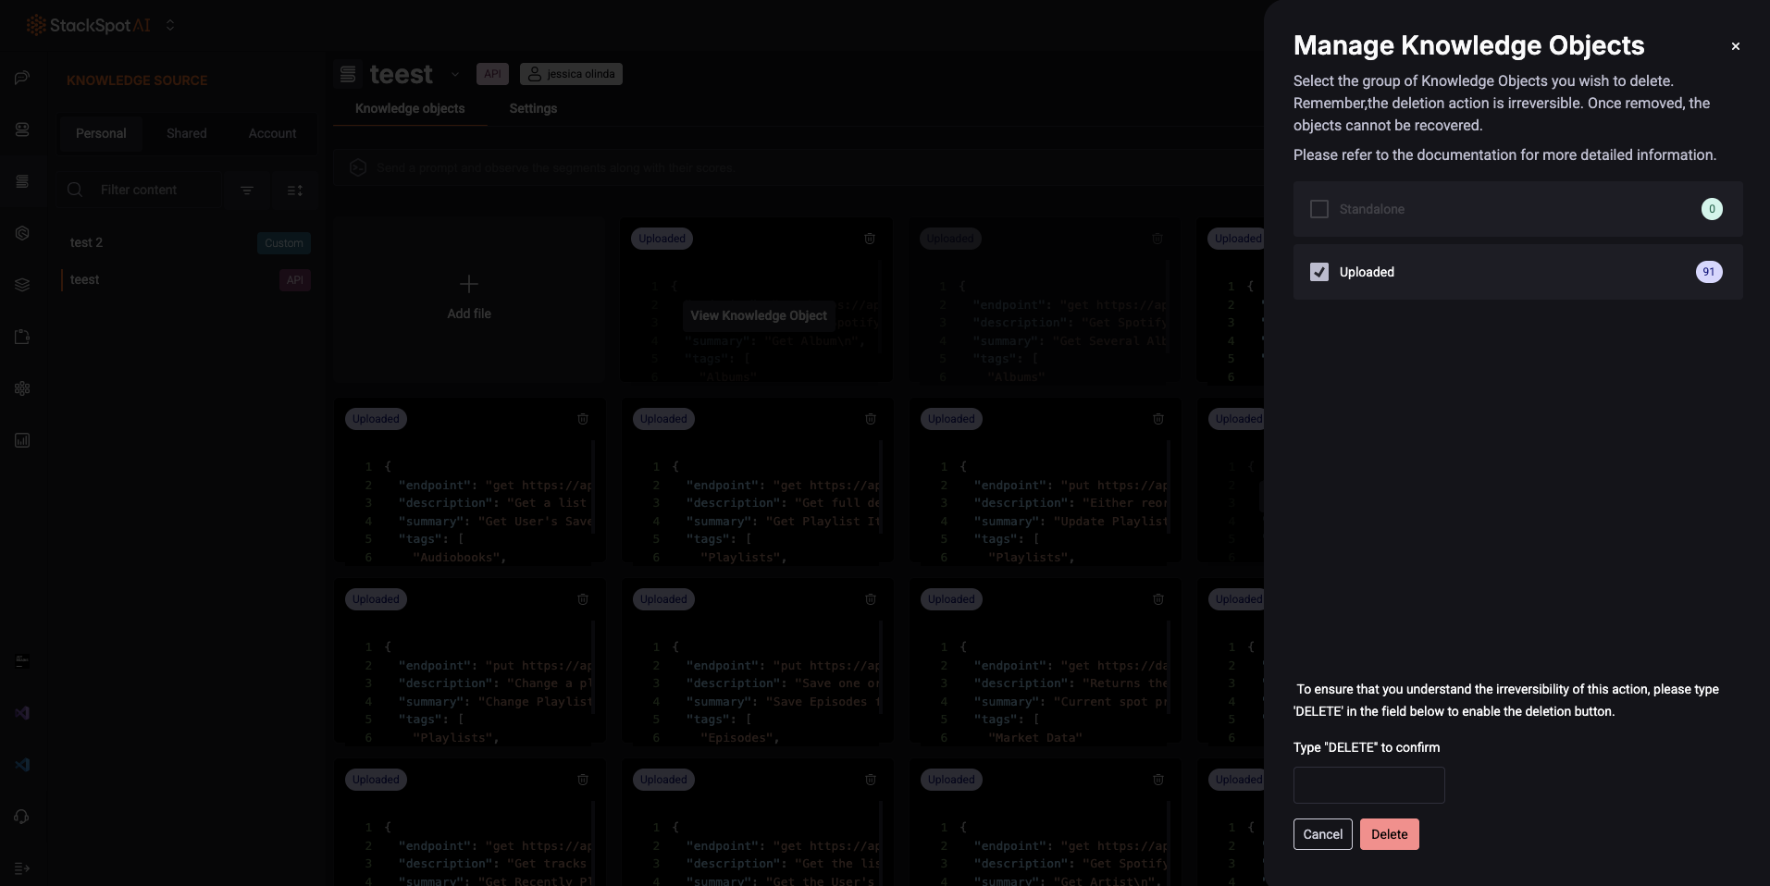This screenshot has height=886, width=1770.
Task: Switch to the Settings tab
Action: point(533,108)
